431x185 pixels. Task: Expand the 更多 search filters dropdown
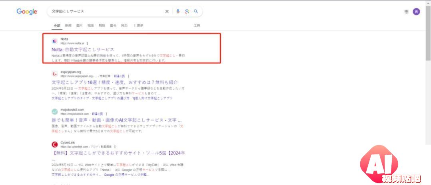pyautogui.click(x=138, y=26)
